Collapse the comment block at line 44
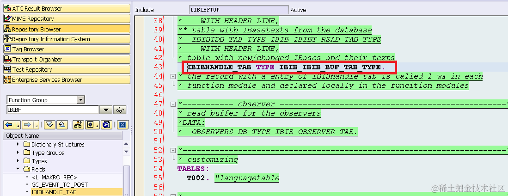The image size is (508, 196). pos(173,76)
